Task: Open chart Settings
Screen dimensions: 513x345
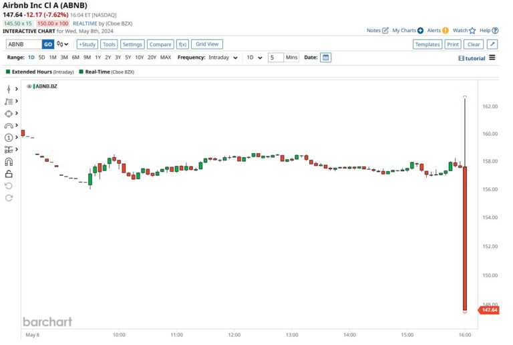Action: click(x=132, y=44)
